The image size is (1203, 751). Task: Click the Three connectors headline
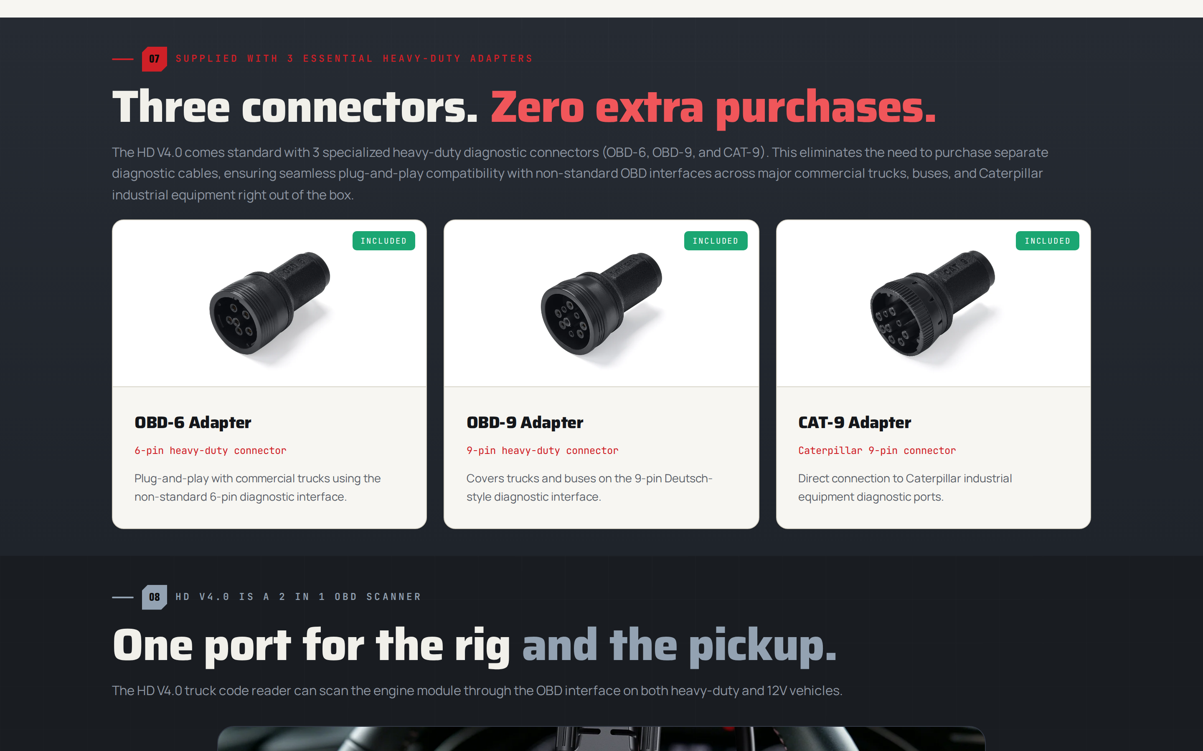coord(295,107)
